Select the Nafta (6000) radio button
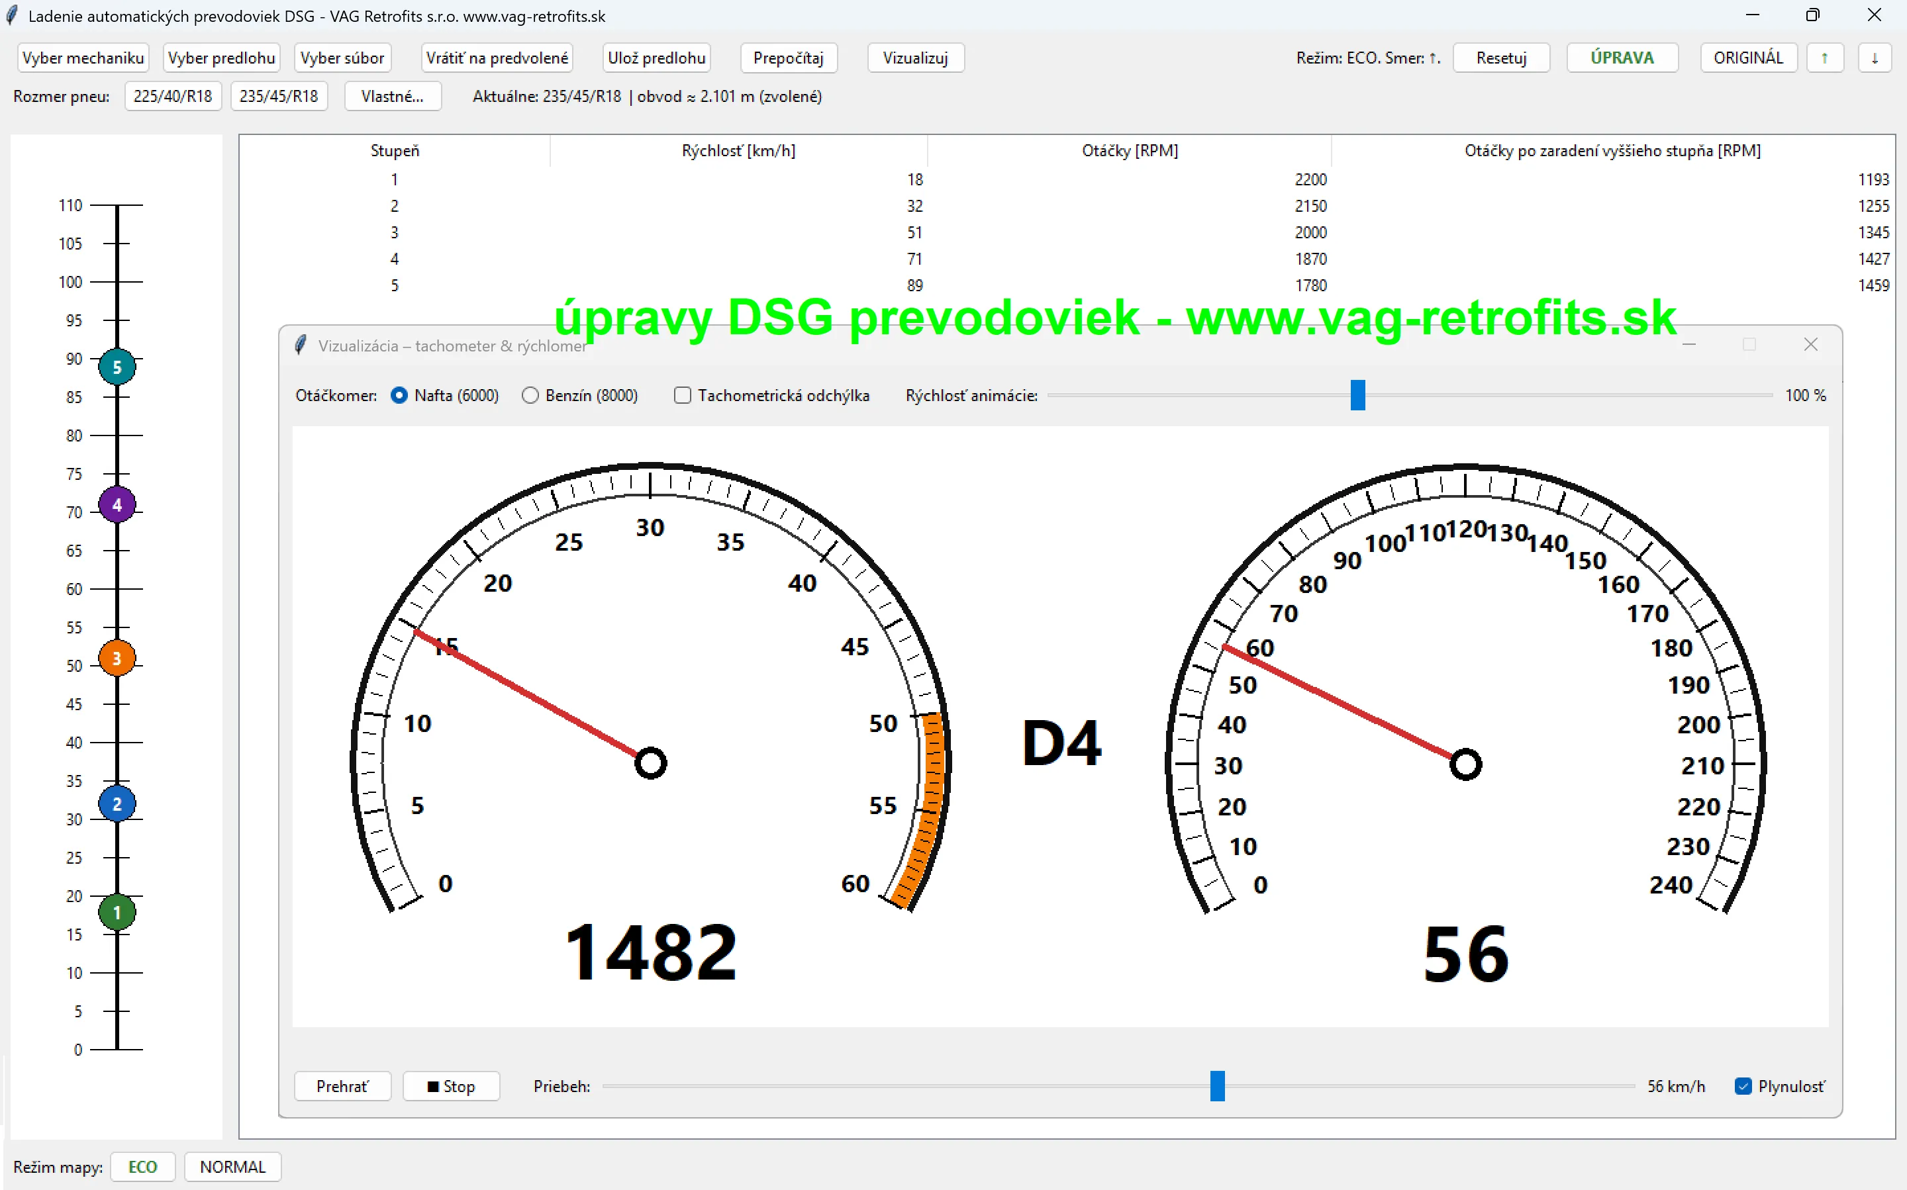Screen dimensions: 1907x1190 point(399,395)
